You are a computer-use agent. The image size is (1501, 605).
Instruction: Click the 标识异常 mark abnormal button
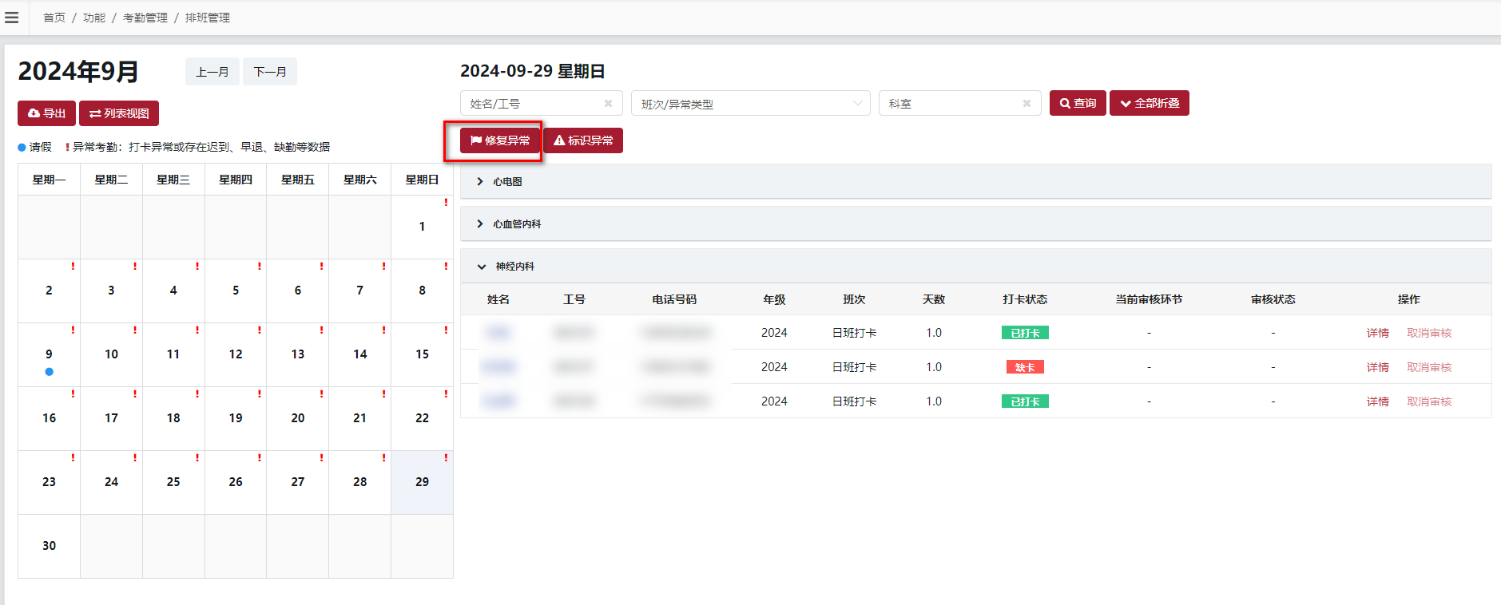click(583, 140)
